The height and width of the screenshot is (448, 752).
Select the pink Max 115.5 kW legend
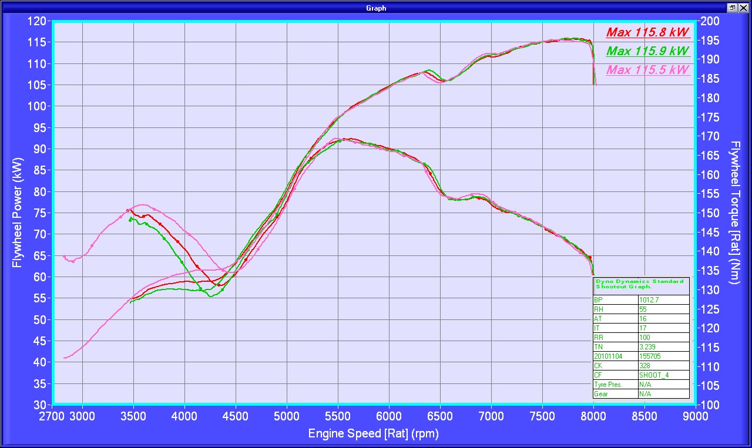coord(647,70)
